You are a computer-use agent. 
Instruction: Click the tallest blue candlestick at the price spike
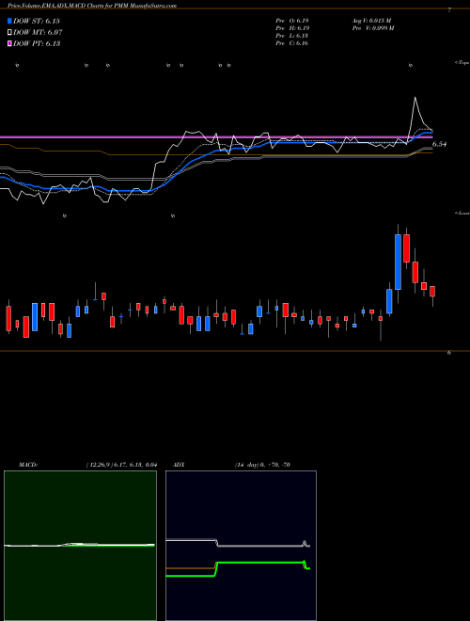398,262
